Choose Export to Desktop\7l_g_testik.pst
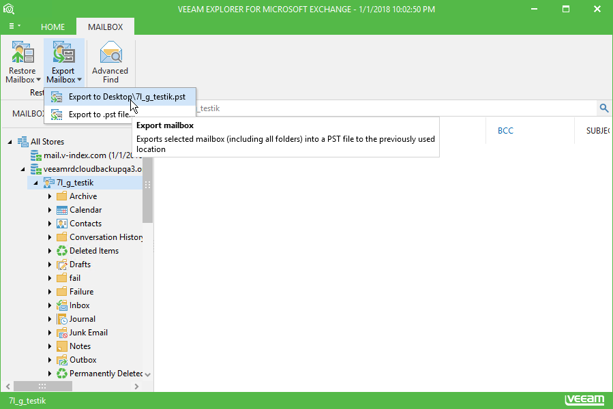 120,97
